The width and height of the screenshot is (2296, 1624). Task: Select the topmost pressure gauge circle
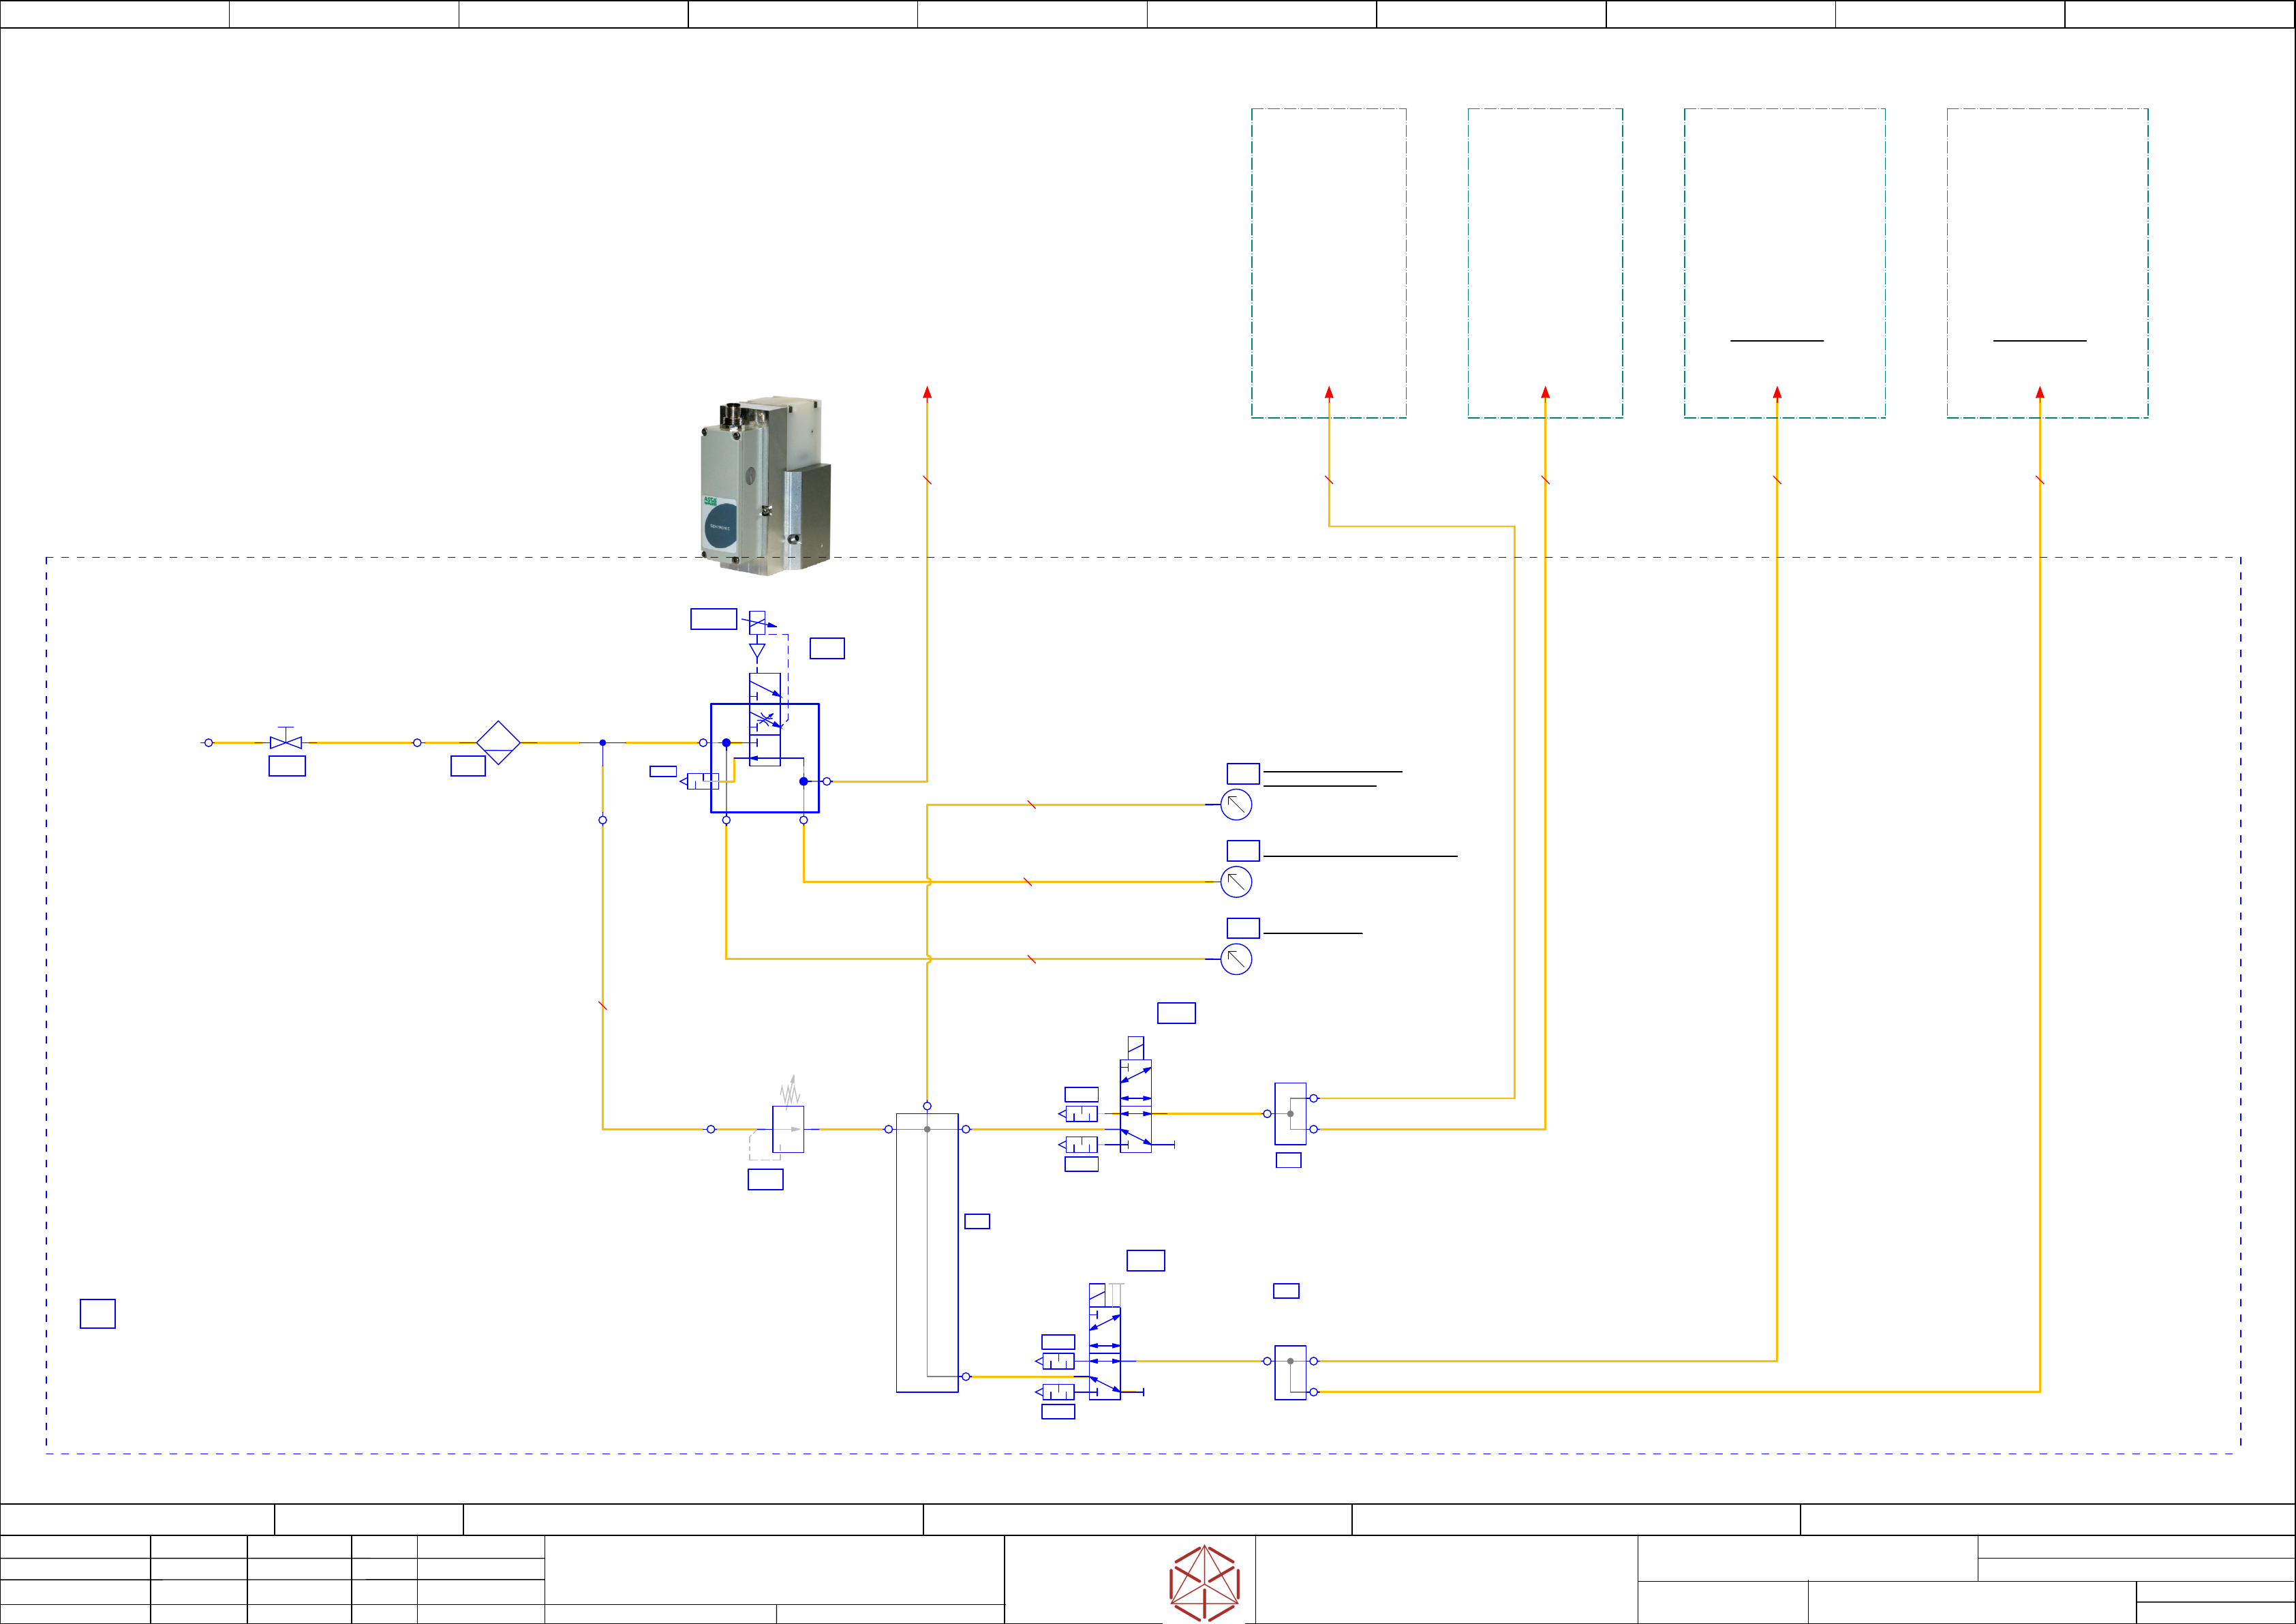pos(1236,805)
